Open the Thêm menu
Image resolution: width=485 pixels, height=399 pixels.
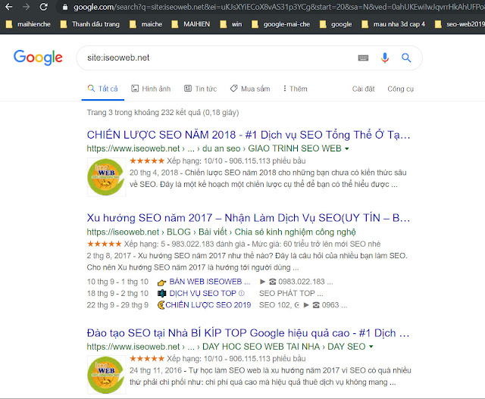pos(295,89)
